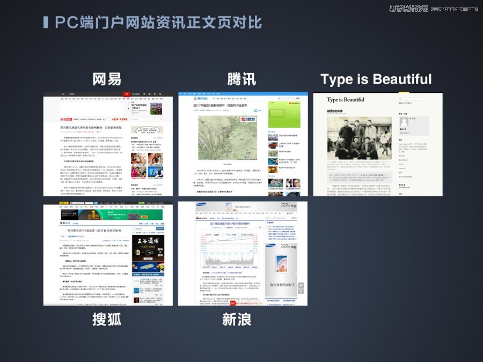Select the Type is Beautiful page thumbnail
The image size is (483, 362).
point(378,144)
